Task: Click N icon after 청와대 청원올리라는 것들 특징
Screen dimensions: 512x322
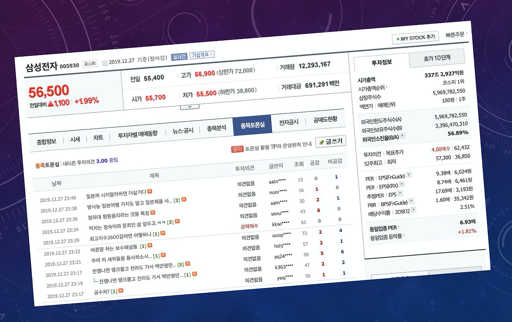Action: click(153, 213)
